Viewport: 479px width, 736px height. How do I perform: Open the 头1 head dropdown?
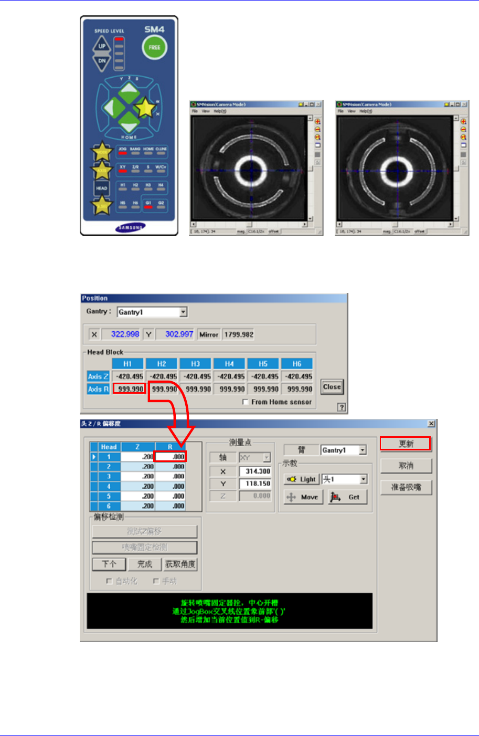point(363,479)
